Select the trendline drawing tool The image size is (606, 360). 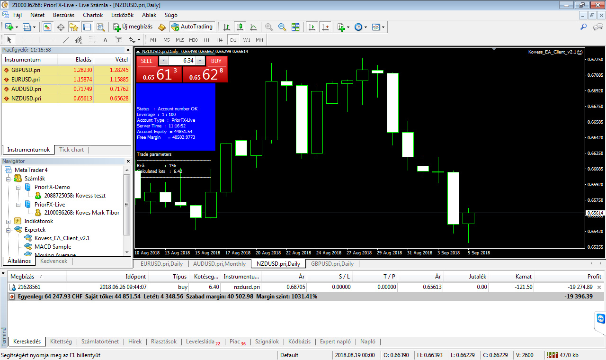(66, 40)
